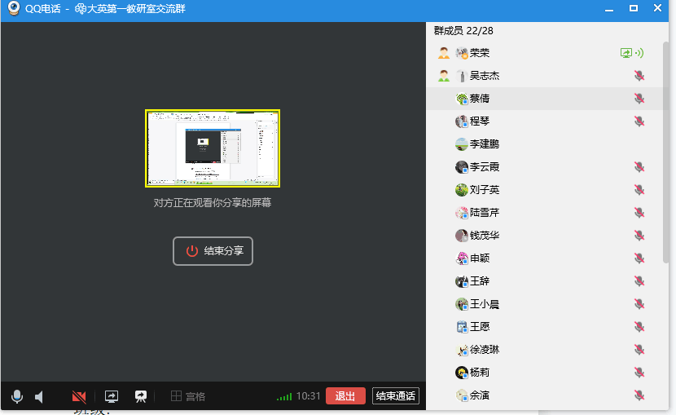Viewport: 676px width, 415px height.
Task: Switch to 宫格 grid view
Action: 187,396
